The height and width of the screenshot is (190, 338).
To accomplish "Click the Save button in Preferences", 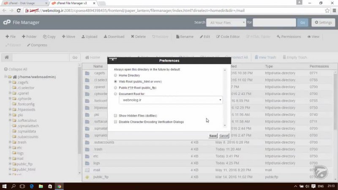I will click(x=213, y=136).
